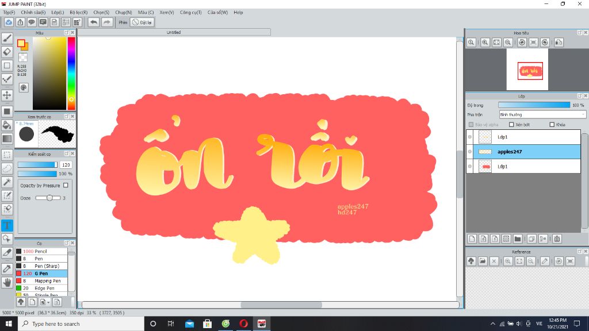The image size is (589, 331).
Task: Enable the Xén bớt clipping checkbox
Action: [x=511, y=125]
